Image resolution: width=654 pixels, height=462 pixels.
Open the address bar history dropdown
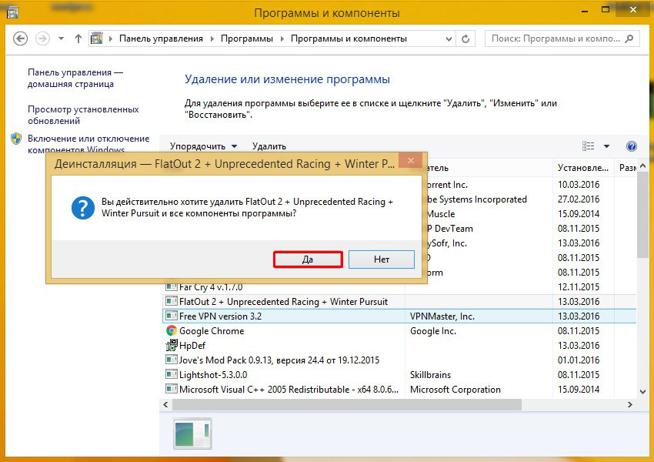[x=447, y=38]
